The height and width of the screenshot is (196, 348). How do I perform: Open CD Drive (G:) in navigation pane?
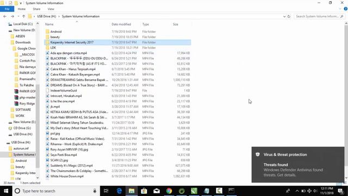[22, 128]
